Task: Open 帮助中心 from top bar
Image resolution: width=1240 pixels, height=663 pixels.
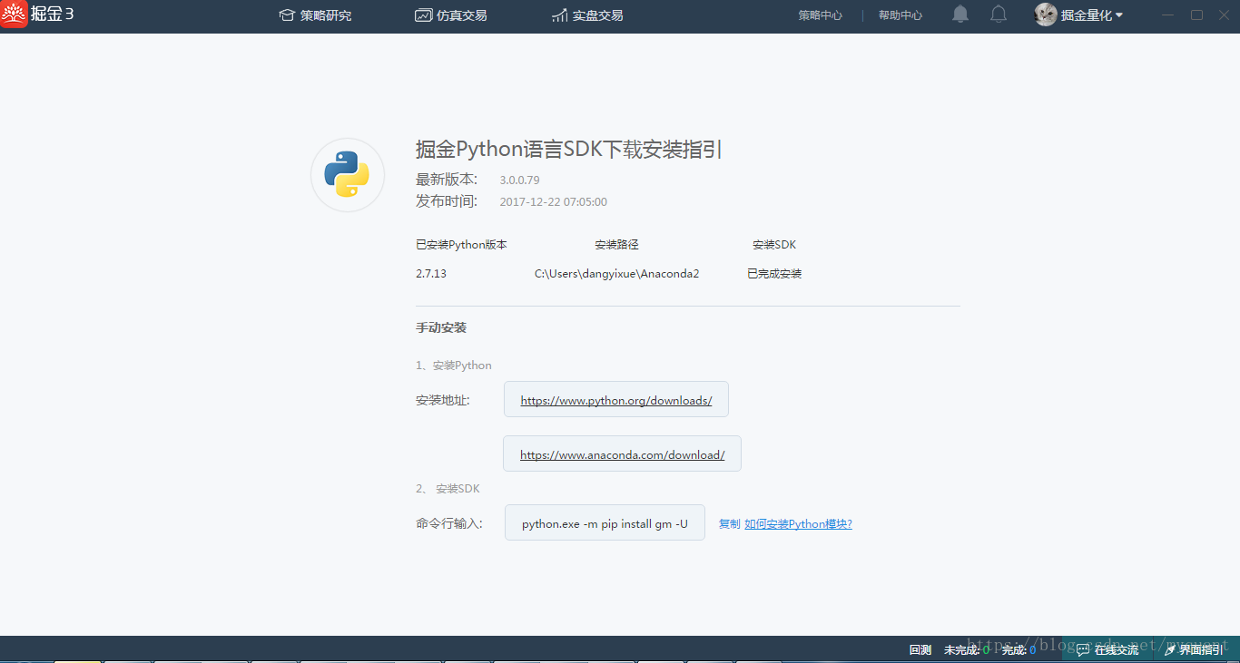Action: pos(900,15)
